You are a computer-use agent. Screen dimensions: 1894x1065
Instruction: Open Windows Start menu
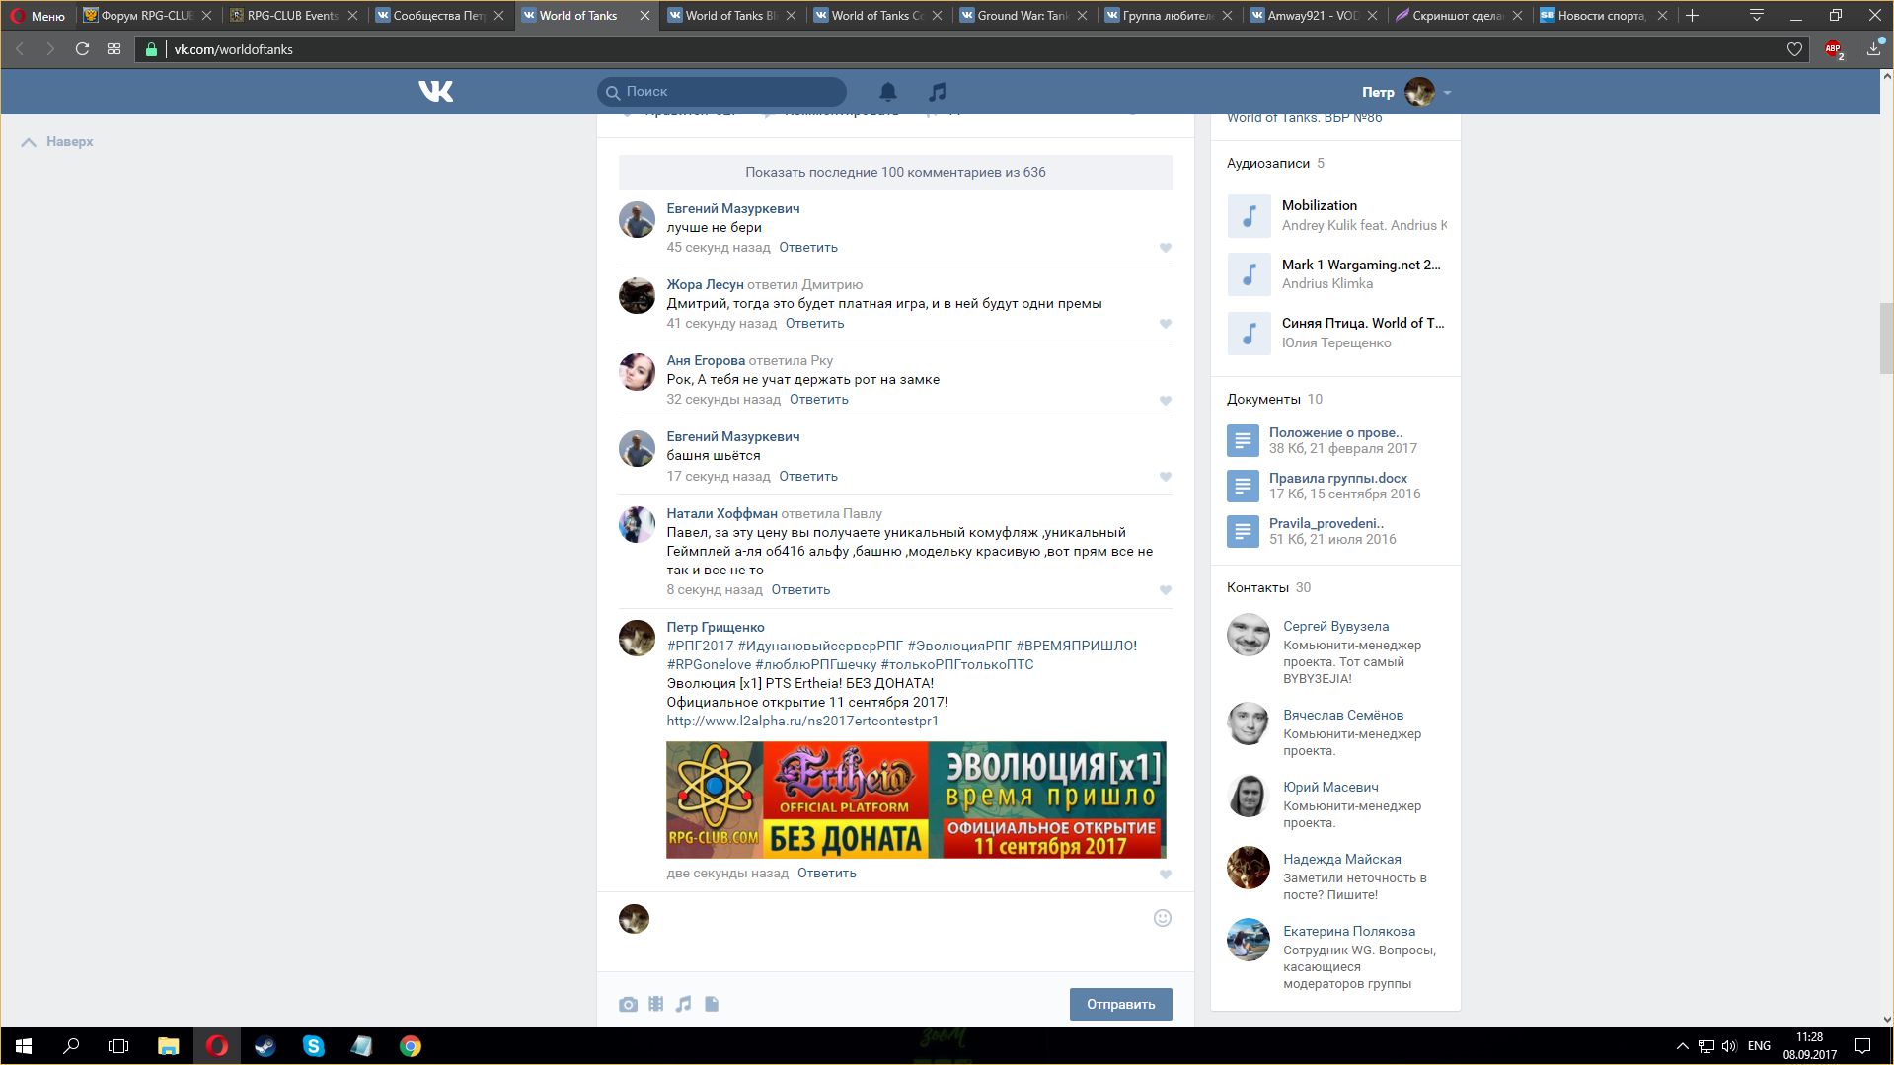tap(24, 1046)
